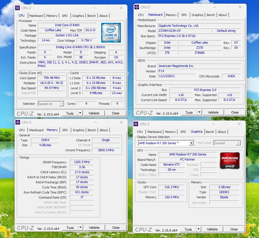Close the window showing the CPU tab
The height and width of the screenshot is (238, 259).
pos(121,8)
